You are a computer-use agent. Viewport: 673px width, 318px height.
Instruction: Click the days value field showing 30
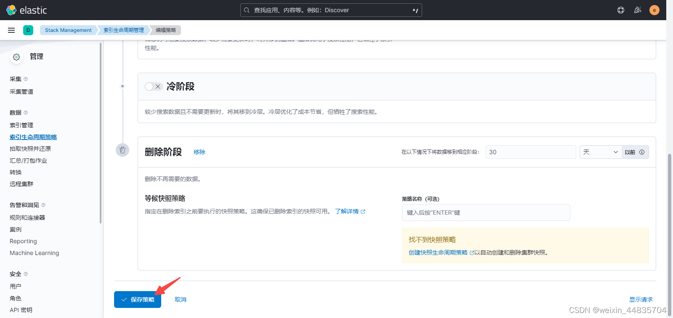pos(531,152)
